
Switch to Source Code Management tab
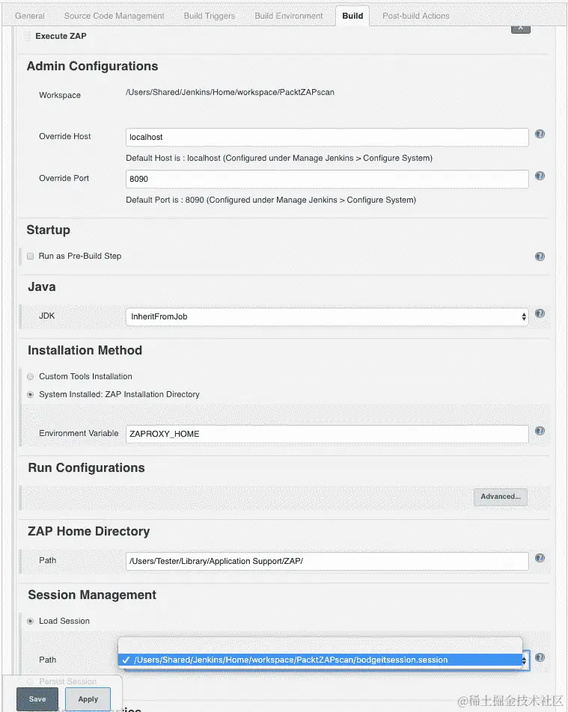[114, 16]
